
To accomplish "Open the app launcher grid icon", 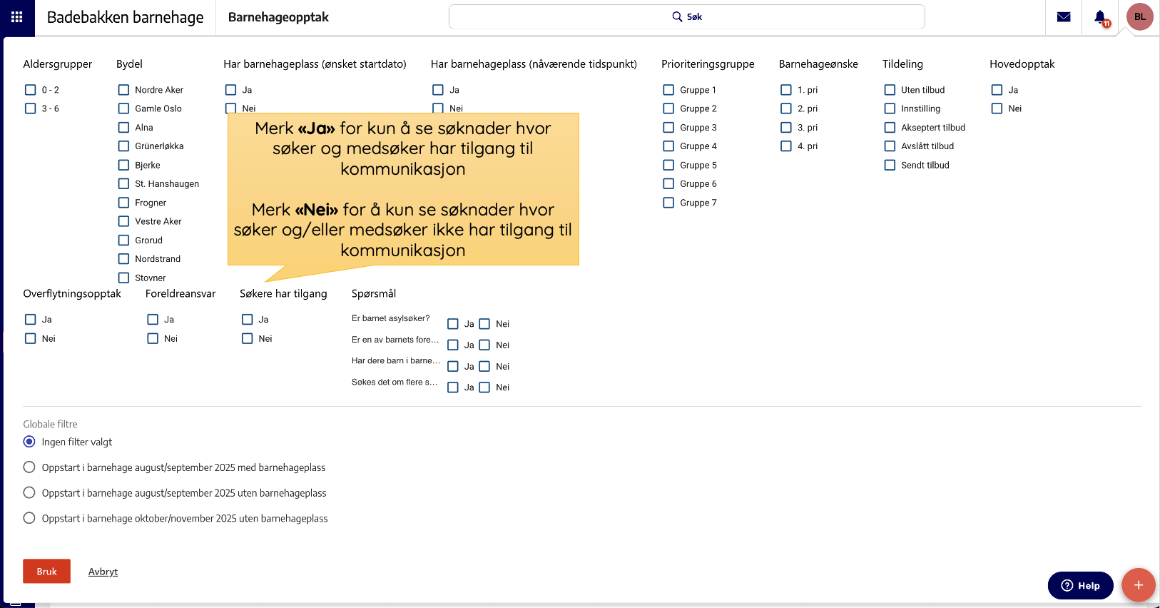I will [x=17, y=17].
